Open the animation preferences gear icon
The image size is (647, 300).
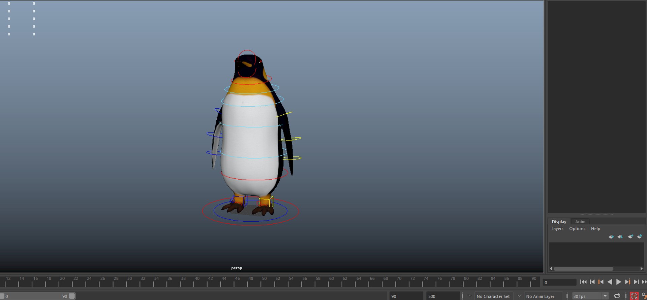[x=644, y=296]
